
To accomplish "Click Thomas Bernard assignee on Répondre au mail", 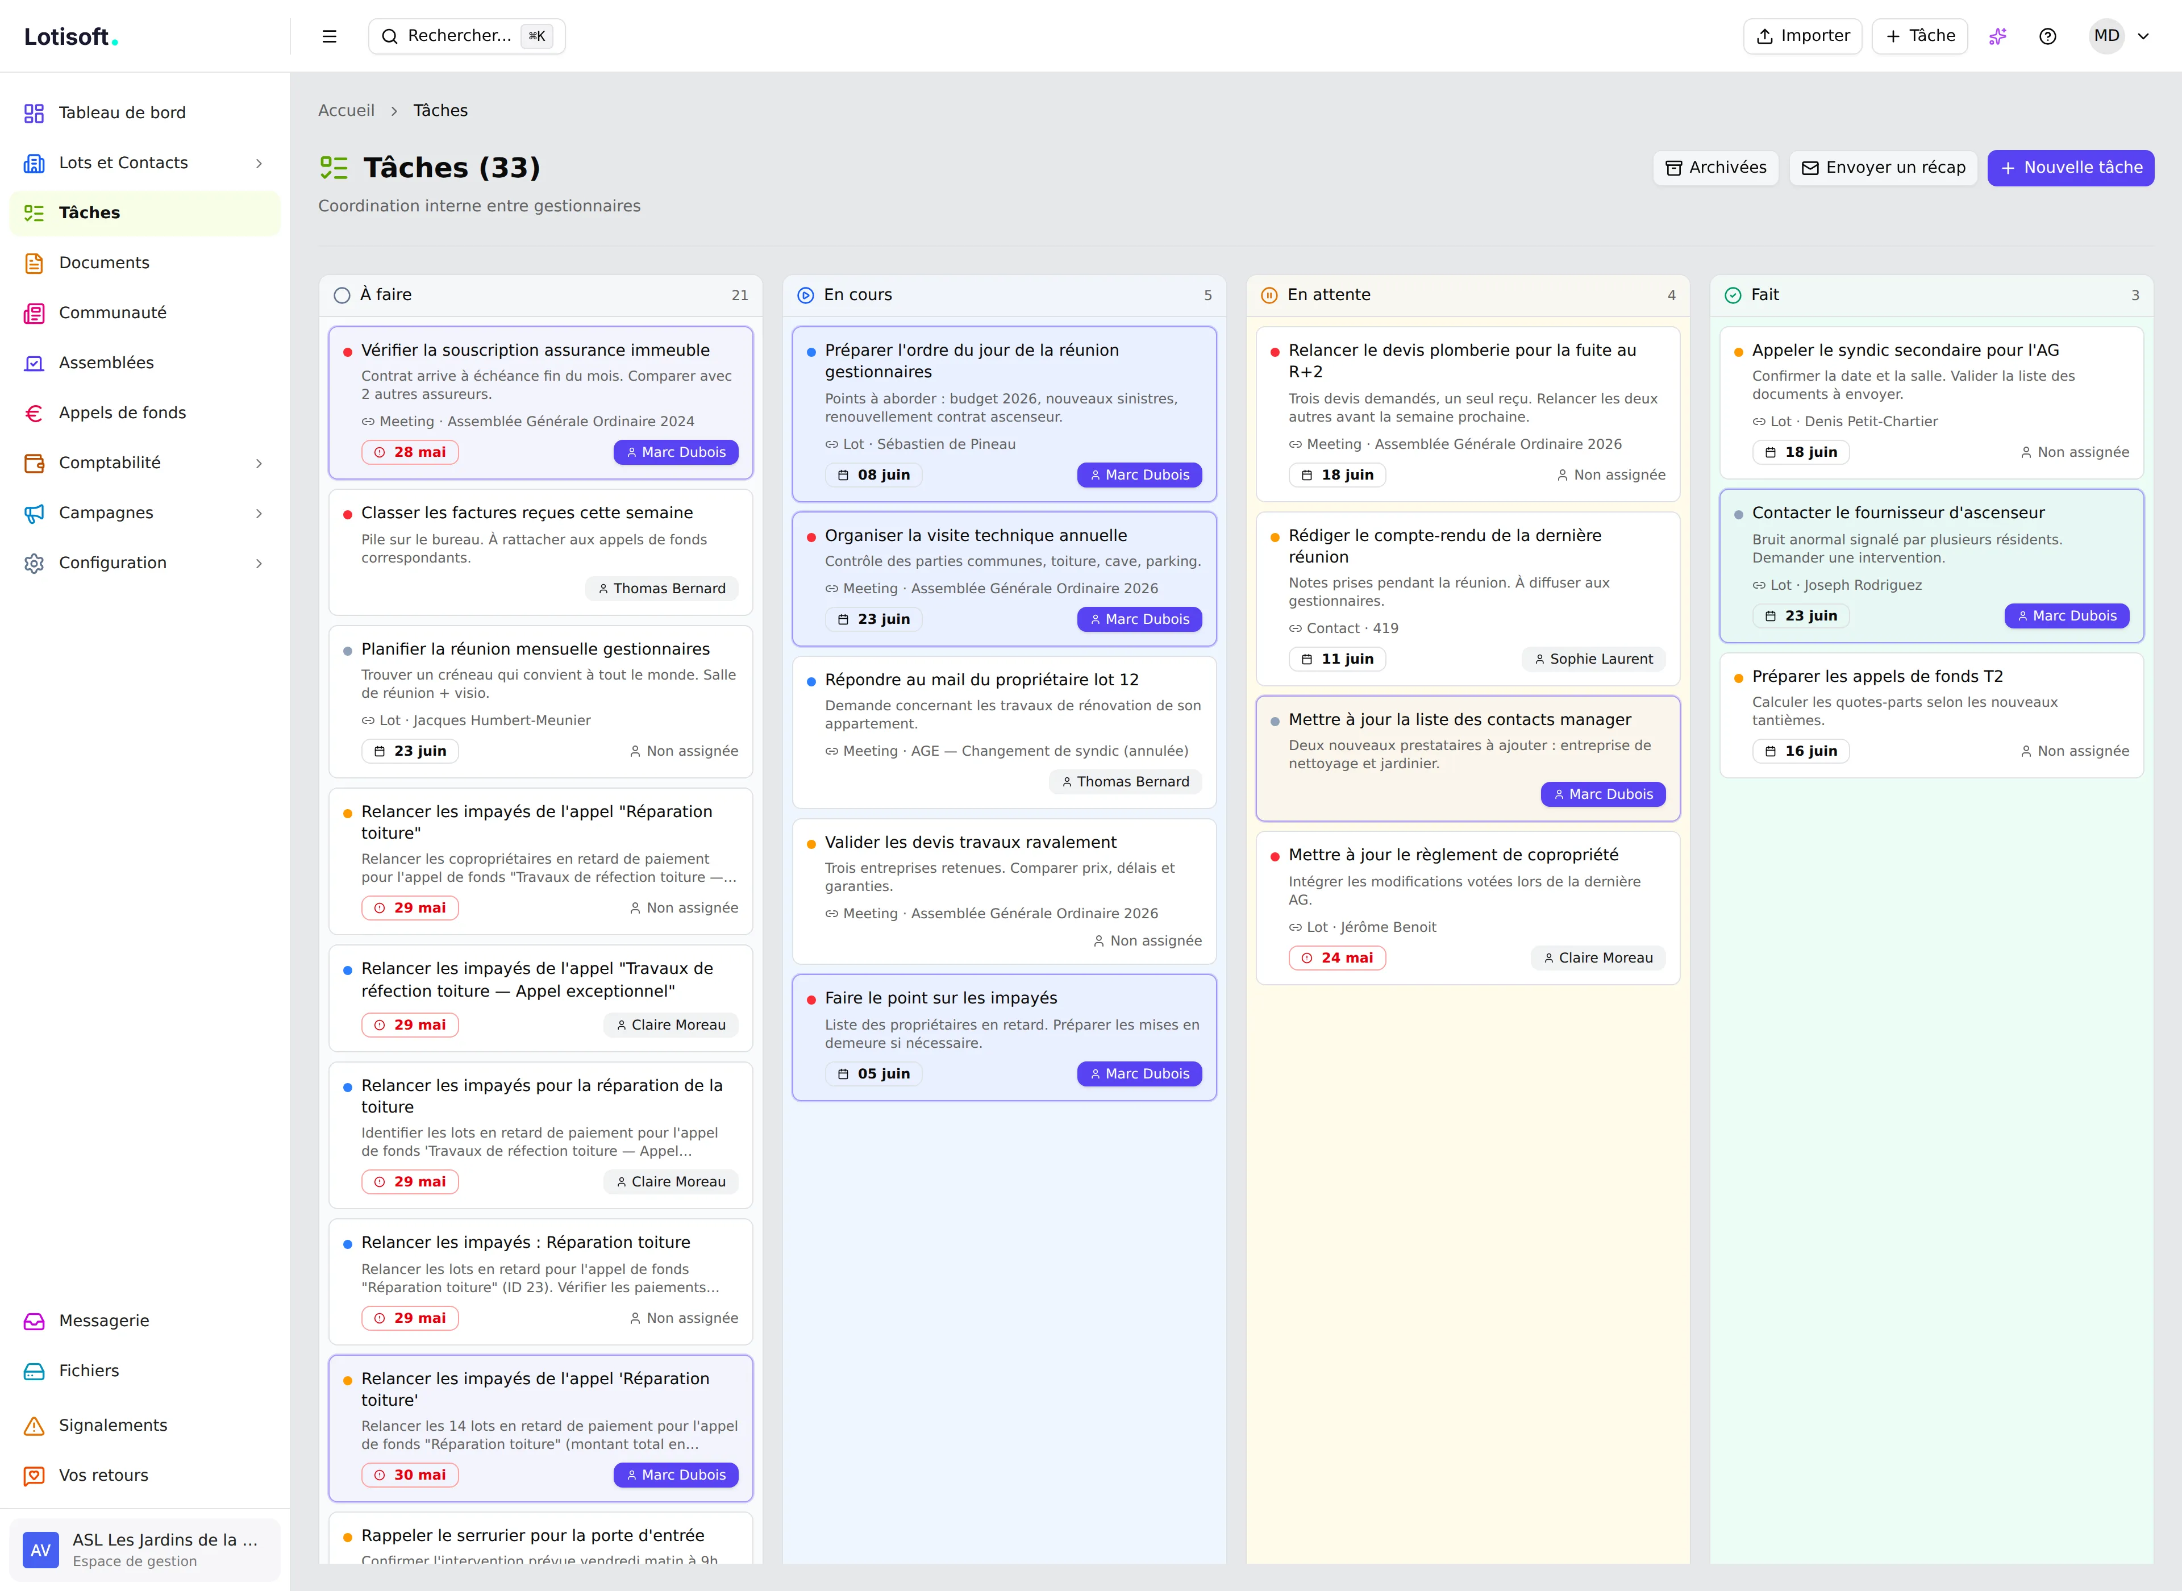I will pos(1126,782).
